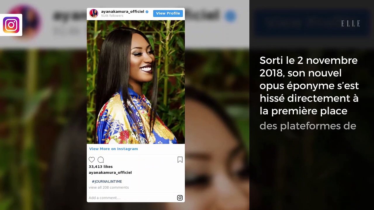Click the small Instagram glyph beside comment field
Image resolution: width=374 pixels, height=210 pixels.
coord(180,198)
